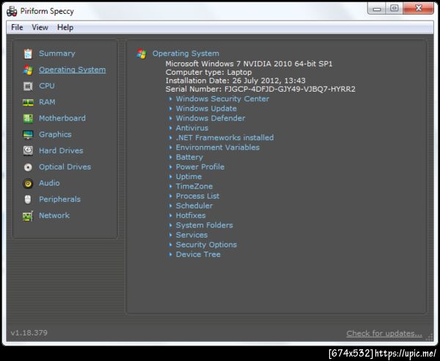440x361 pixels.
Task: Click the Audio speaker icon
Action: pos(28,183)
